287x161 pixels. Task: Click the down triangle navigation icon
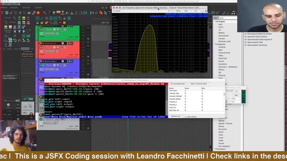[x=19, y=31]
